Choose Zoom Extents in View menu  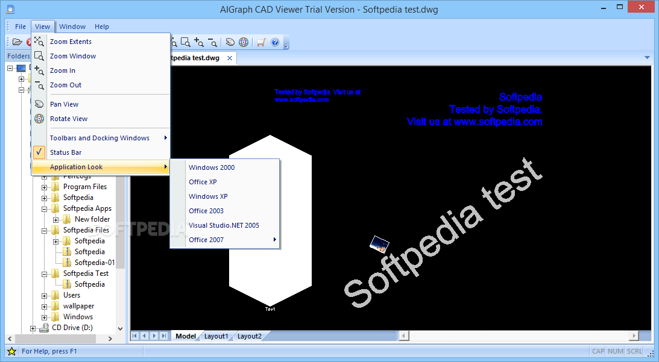(x=101, y=42)
